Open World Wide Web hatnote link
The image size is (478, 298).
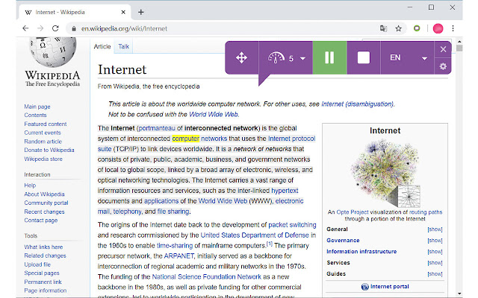214,114
